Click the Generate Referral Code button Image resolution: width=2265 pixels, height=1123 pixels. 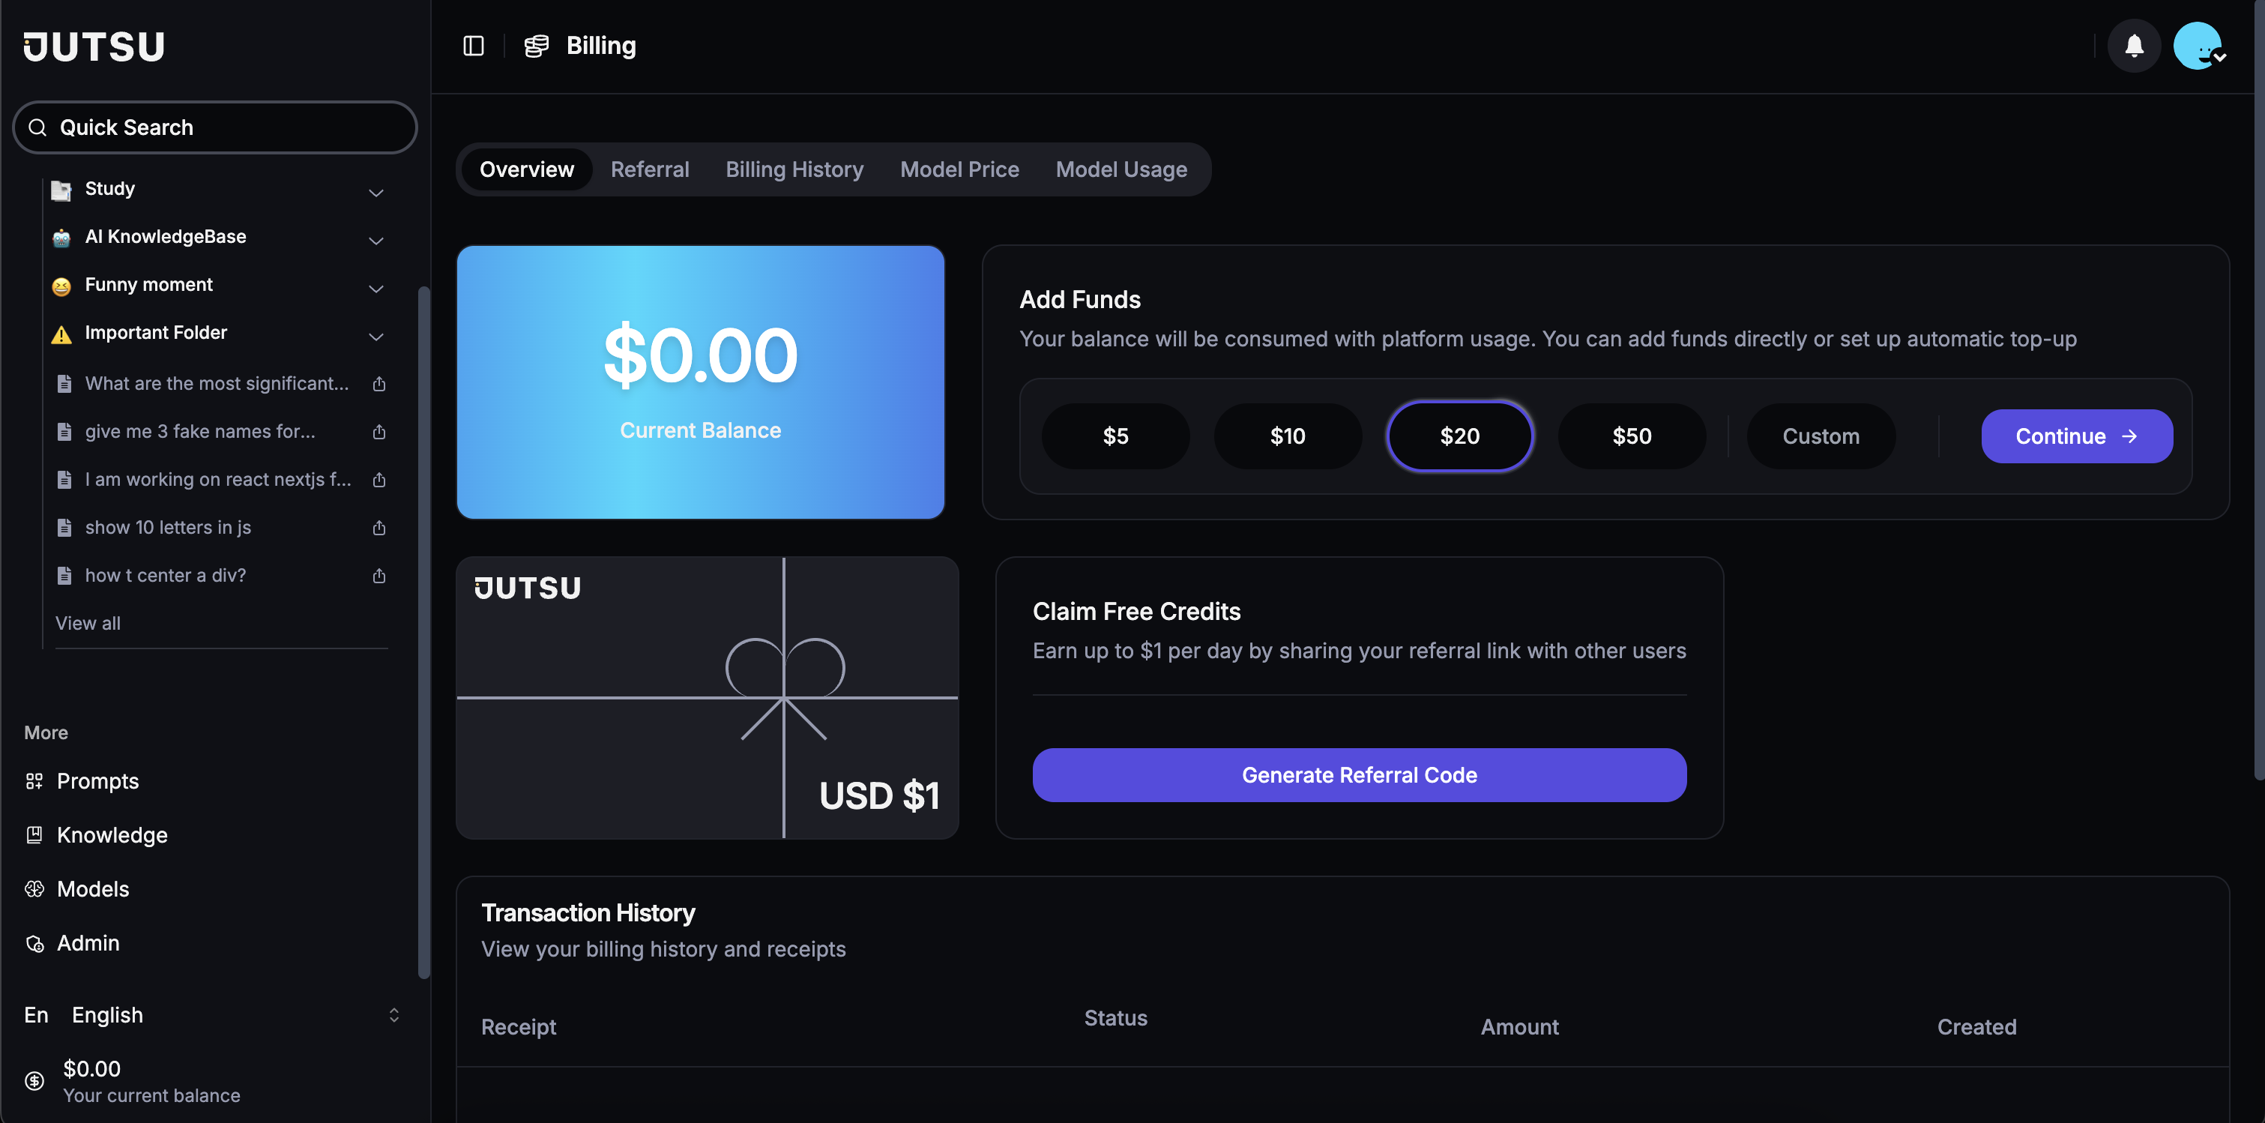click(1358, 774)
